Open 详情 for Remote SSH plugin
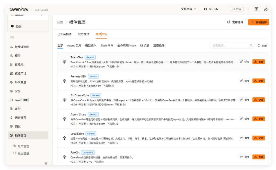This screenshot has height=170, width=276. [x=245, y=81]
